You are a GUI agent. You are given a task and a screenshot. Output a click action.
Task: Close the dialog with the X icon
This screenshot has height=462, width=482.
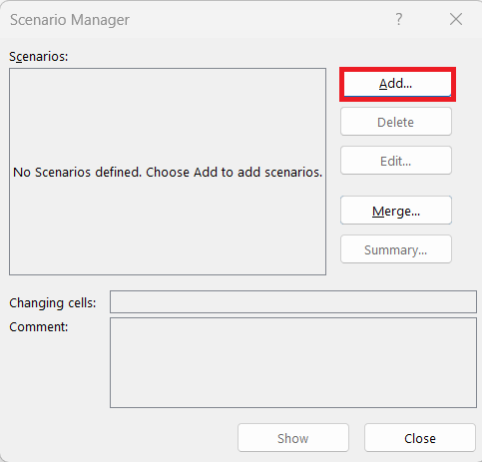click(x=456, y=19)
